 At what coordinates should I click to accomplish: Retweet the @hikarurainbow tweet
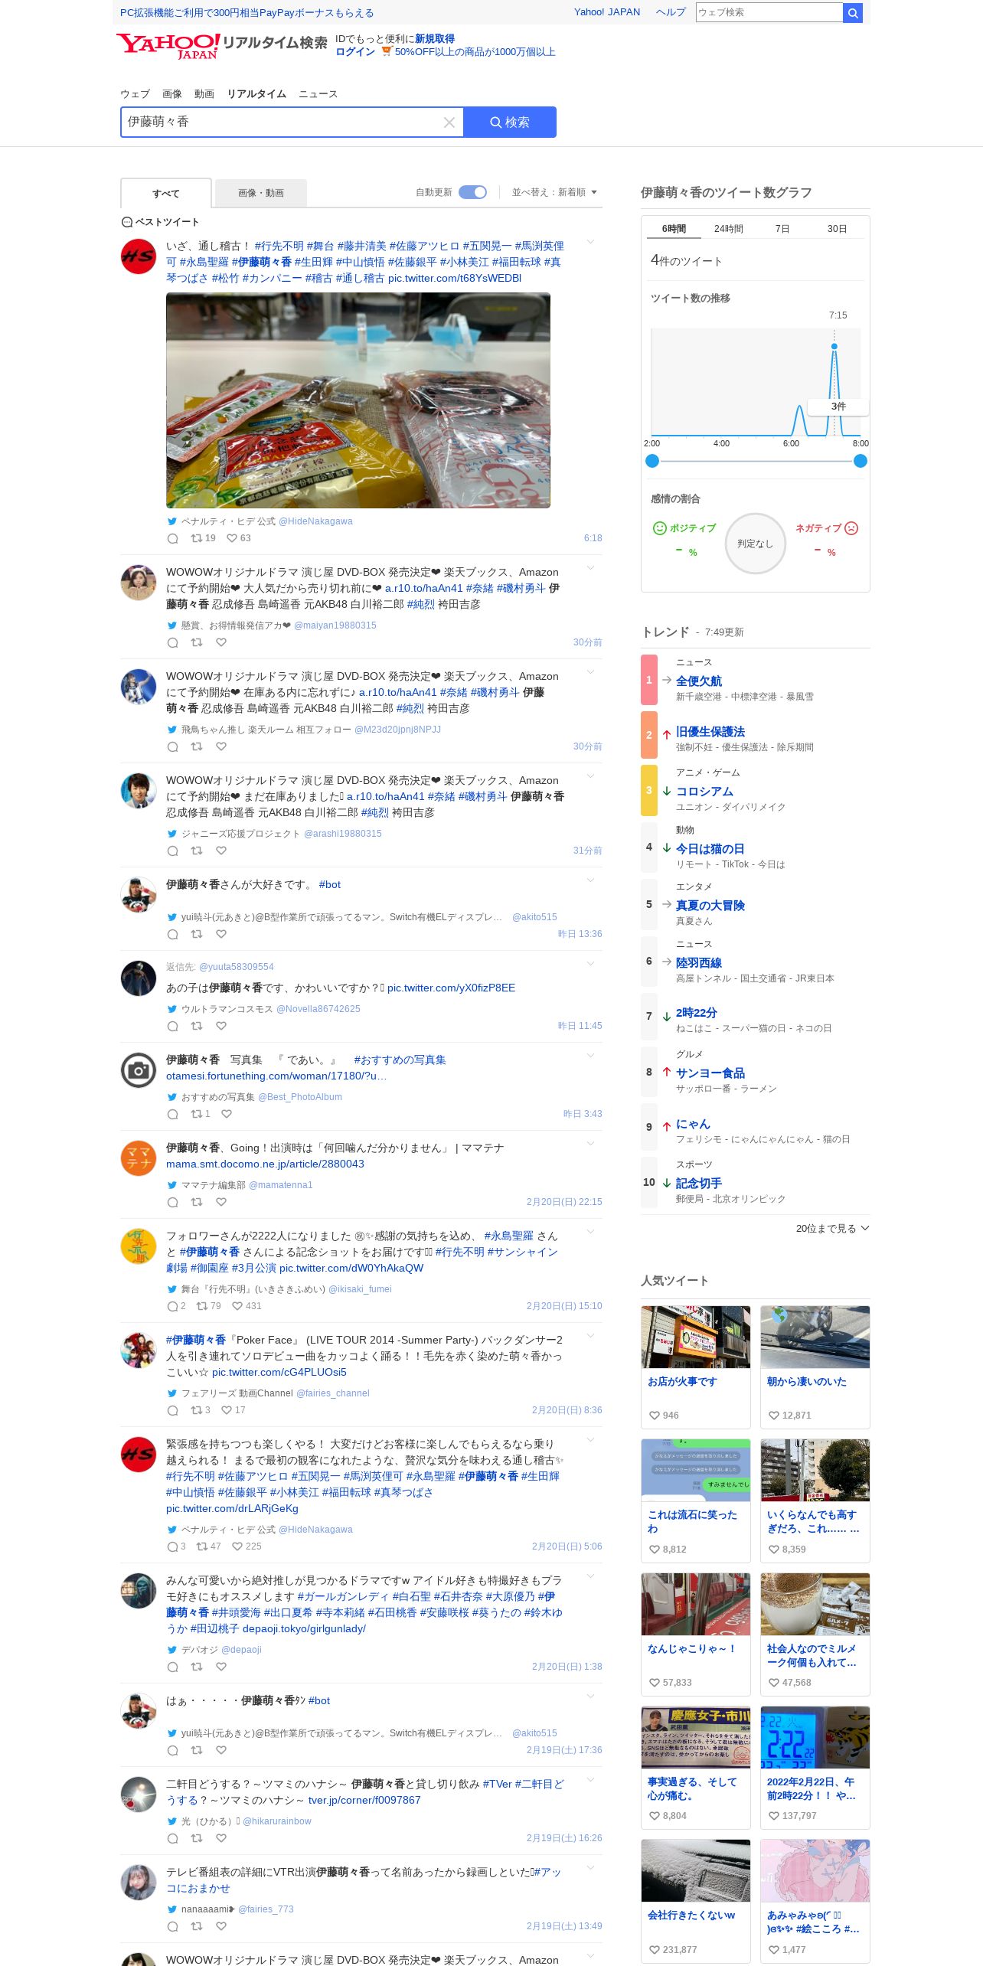pos(197,1838)
